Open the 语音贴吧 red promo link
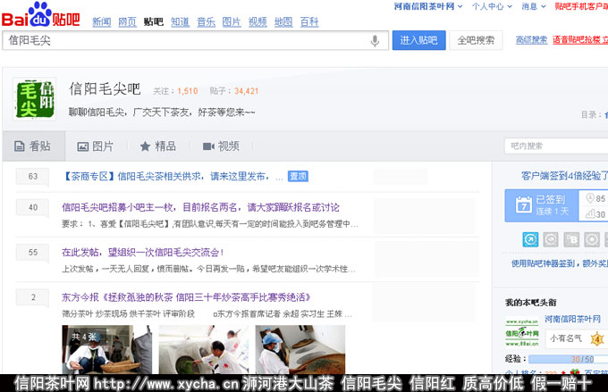The width and height of the screenshot is (608, 392). pyautogui.click(x=580, y=40)
